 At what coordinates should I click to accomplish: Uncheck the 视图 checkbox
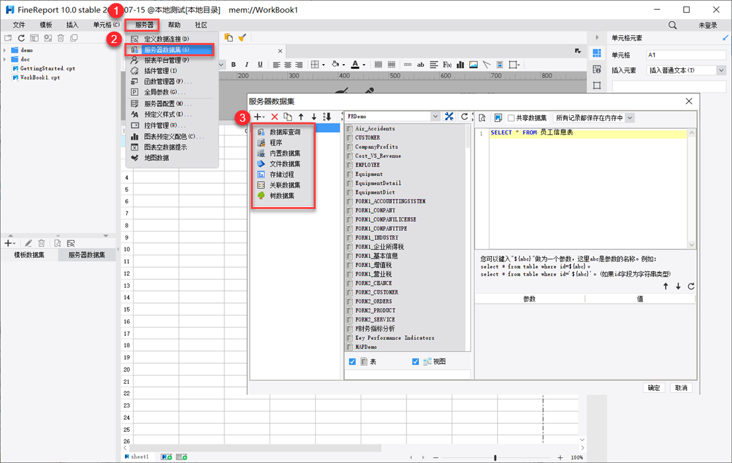(x=416, y=362)
